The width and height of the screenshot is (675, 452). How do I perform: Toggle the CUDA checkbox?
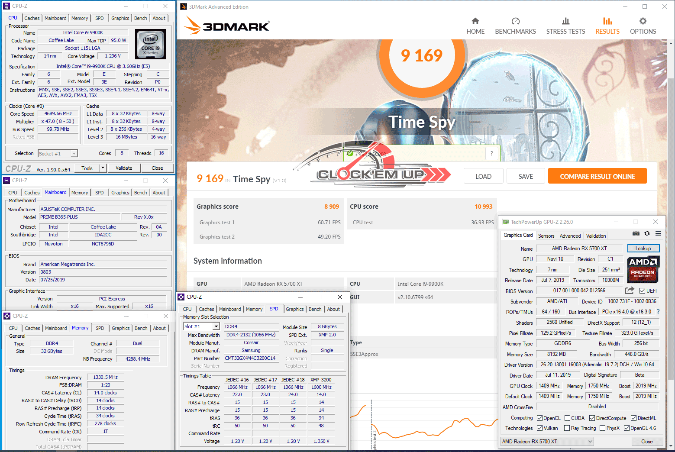(x=567, y=418)
